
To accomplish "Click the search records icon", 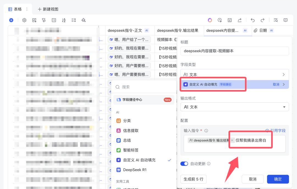I will click(276, 20).
